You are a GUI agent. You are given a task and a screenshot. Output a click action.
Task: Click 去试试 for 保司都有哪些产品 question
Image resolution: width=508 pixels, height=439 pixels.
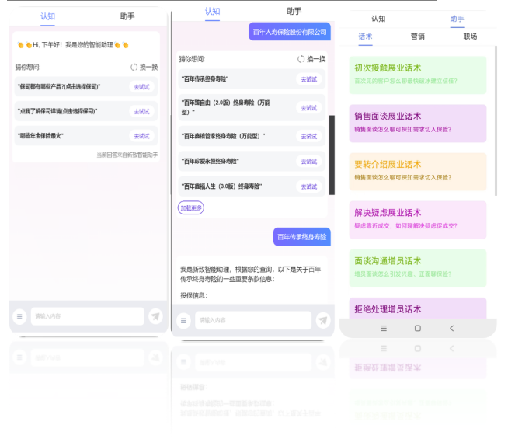click(142, 87)
